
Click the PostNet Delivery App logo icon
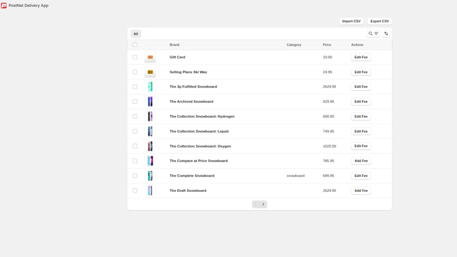[4, 6]
